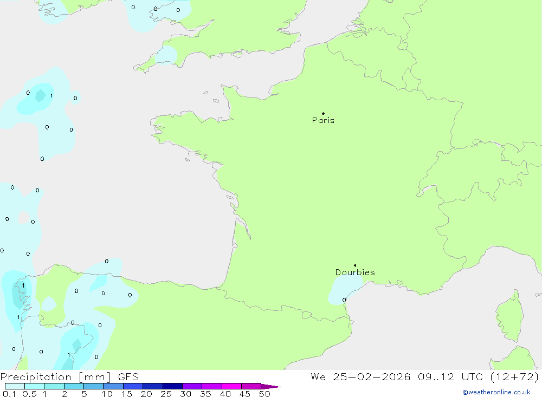
Task: Select the 20–25 mm dark blue legend swatch
Action: [153, 386]
